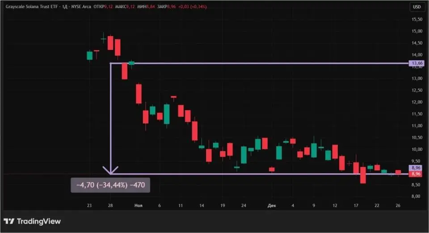The image size is (429, 233).
Task: Select the −4,70 (−34,44%) measurement label
Action: [110, 185]
